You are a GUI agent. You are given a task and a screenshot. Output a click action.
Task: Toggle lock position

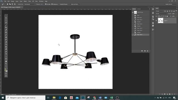point(163,16)
